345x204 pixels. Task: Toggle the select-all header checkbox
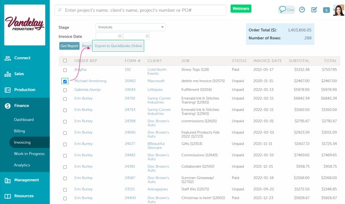click(x=65, y=61)
